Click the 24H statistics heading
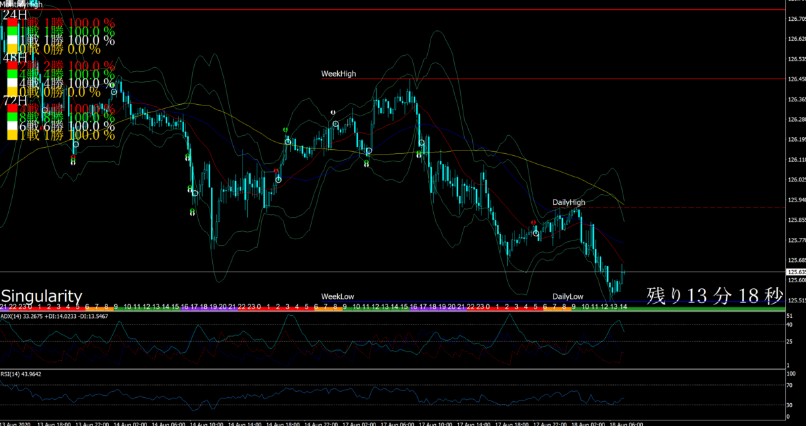Screen dimensions: 806x426 pos(15,13)
